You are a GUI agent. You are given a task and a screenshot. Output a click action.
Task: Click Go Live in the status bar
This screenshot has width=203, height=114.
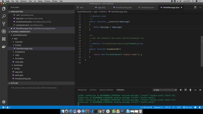click(x=187, y=107)
